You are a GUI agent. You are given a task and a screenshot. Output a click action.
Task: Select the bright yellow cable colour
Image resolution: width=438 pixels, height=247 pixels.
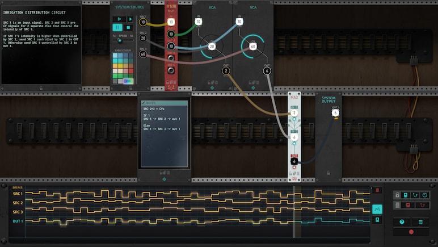120,66
